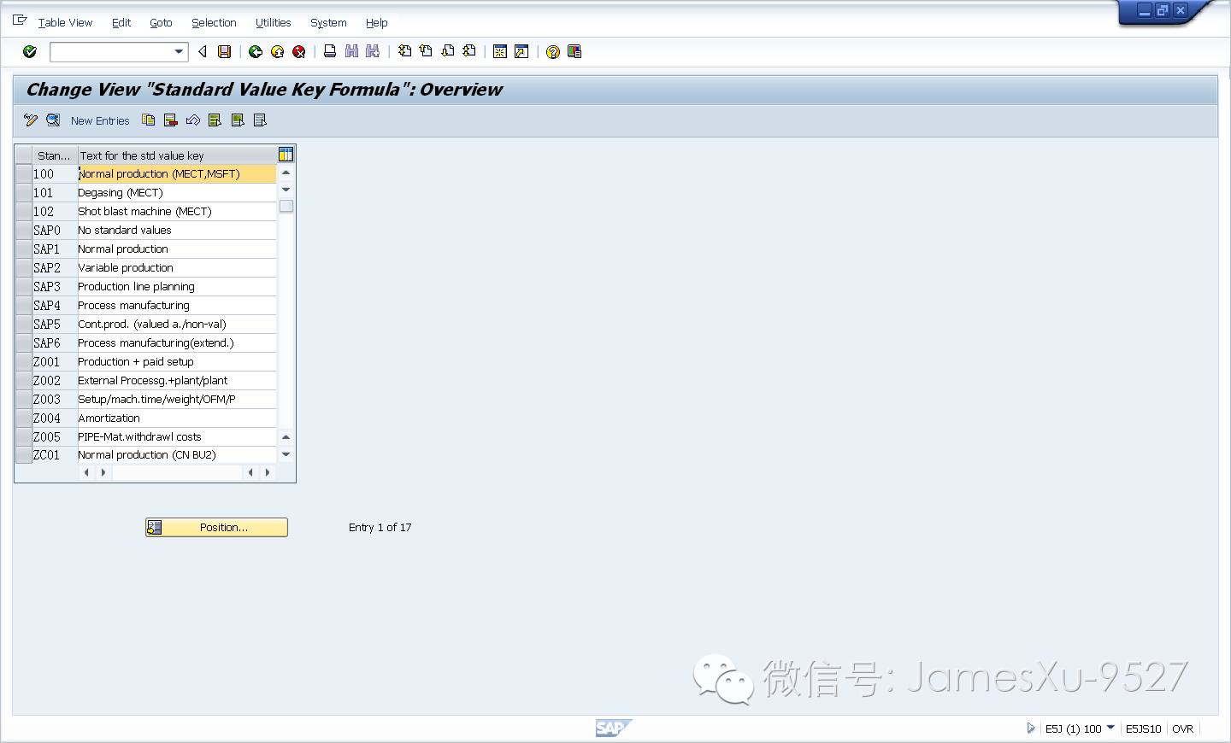Go to Previous Page icon
1231x743 pixels.
click(x=426, y=51)
